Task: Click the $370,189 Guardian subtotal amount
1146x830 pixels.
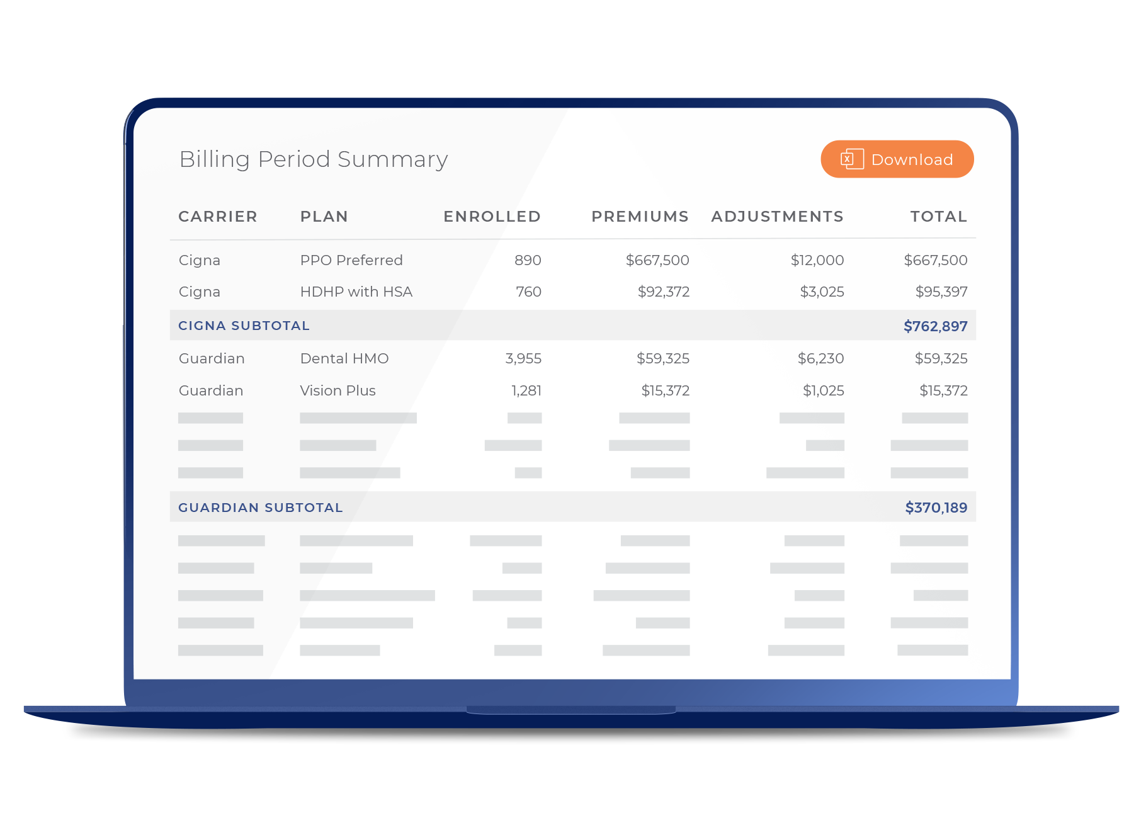Action: [x=936, y=507]
